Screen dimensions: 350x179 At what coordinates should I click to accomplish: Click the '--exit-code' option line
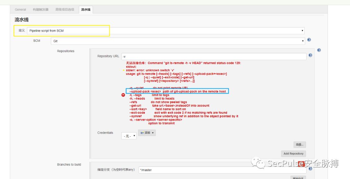(178, 113)
